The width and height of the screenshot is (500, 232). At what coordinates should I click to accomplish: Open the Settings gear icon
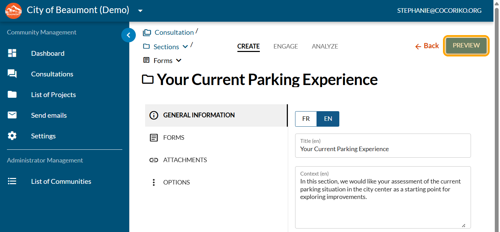12,136
